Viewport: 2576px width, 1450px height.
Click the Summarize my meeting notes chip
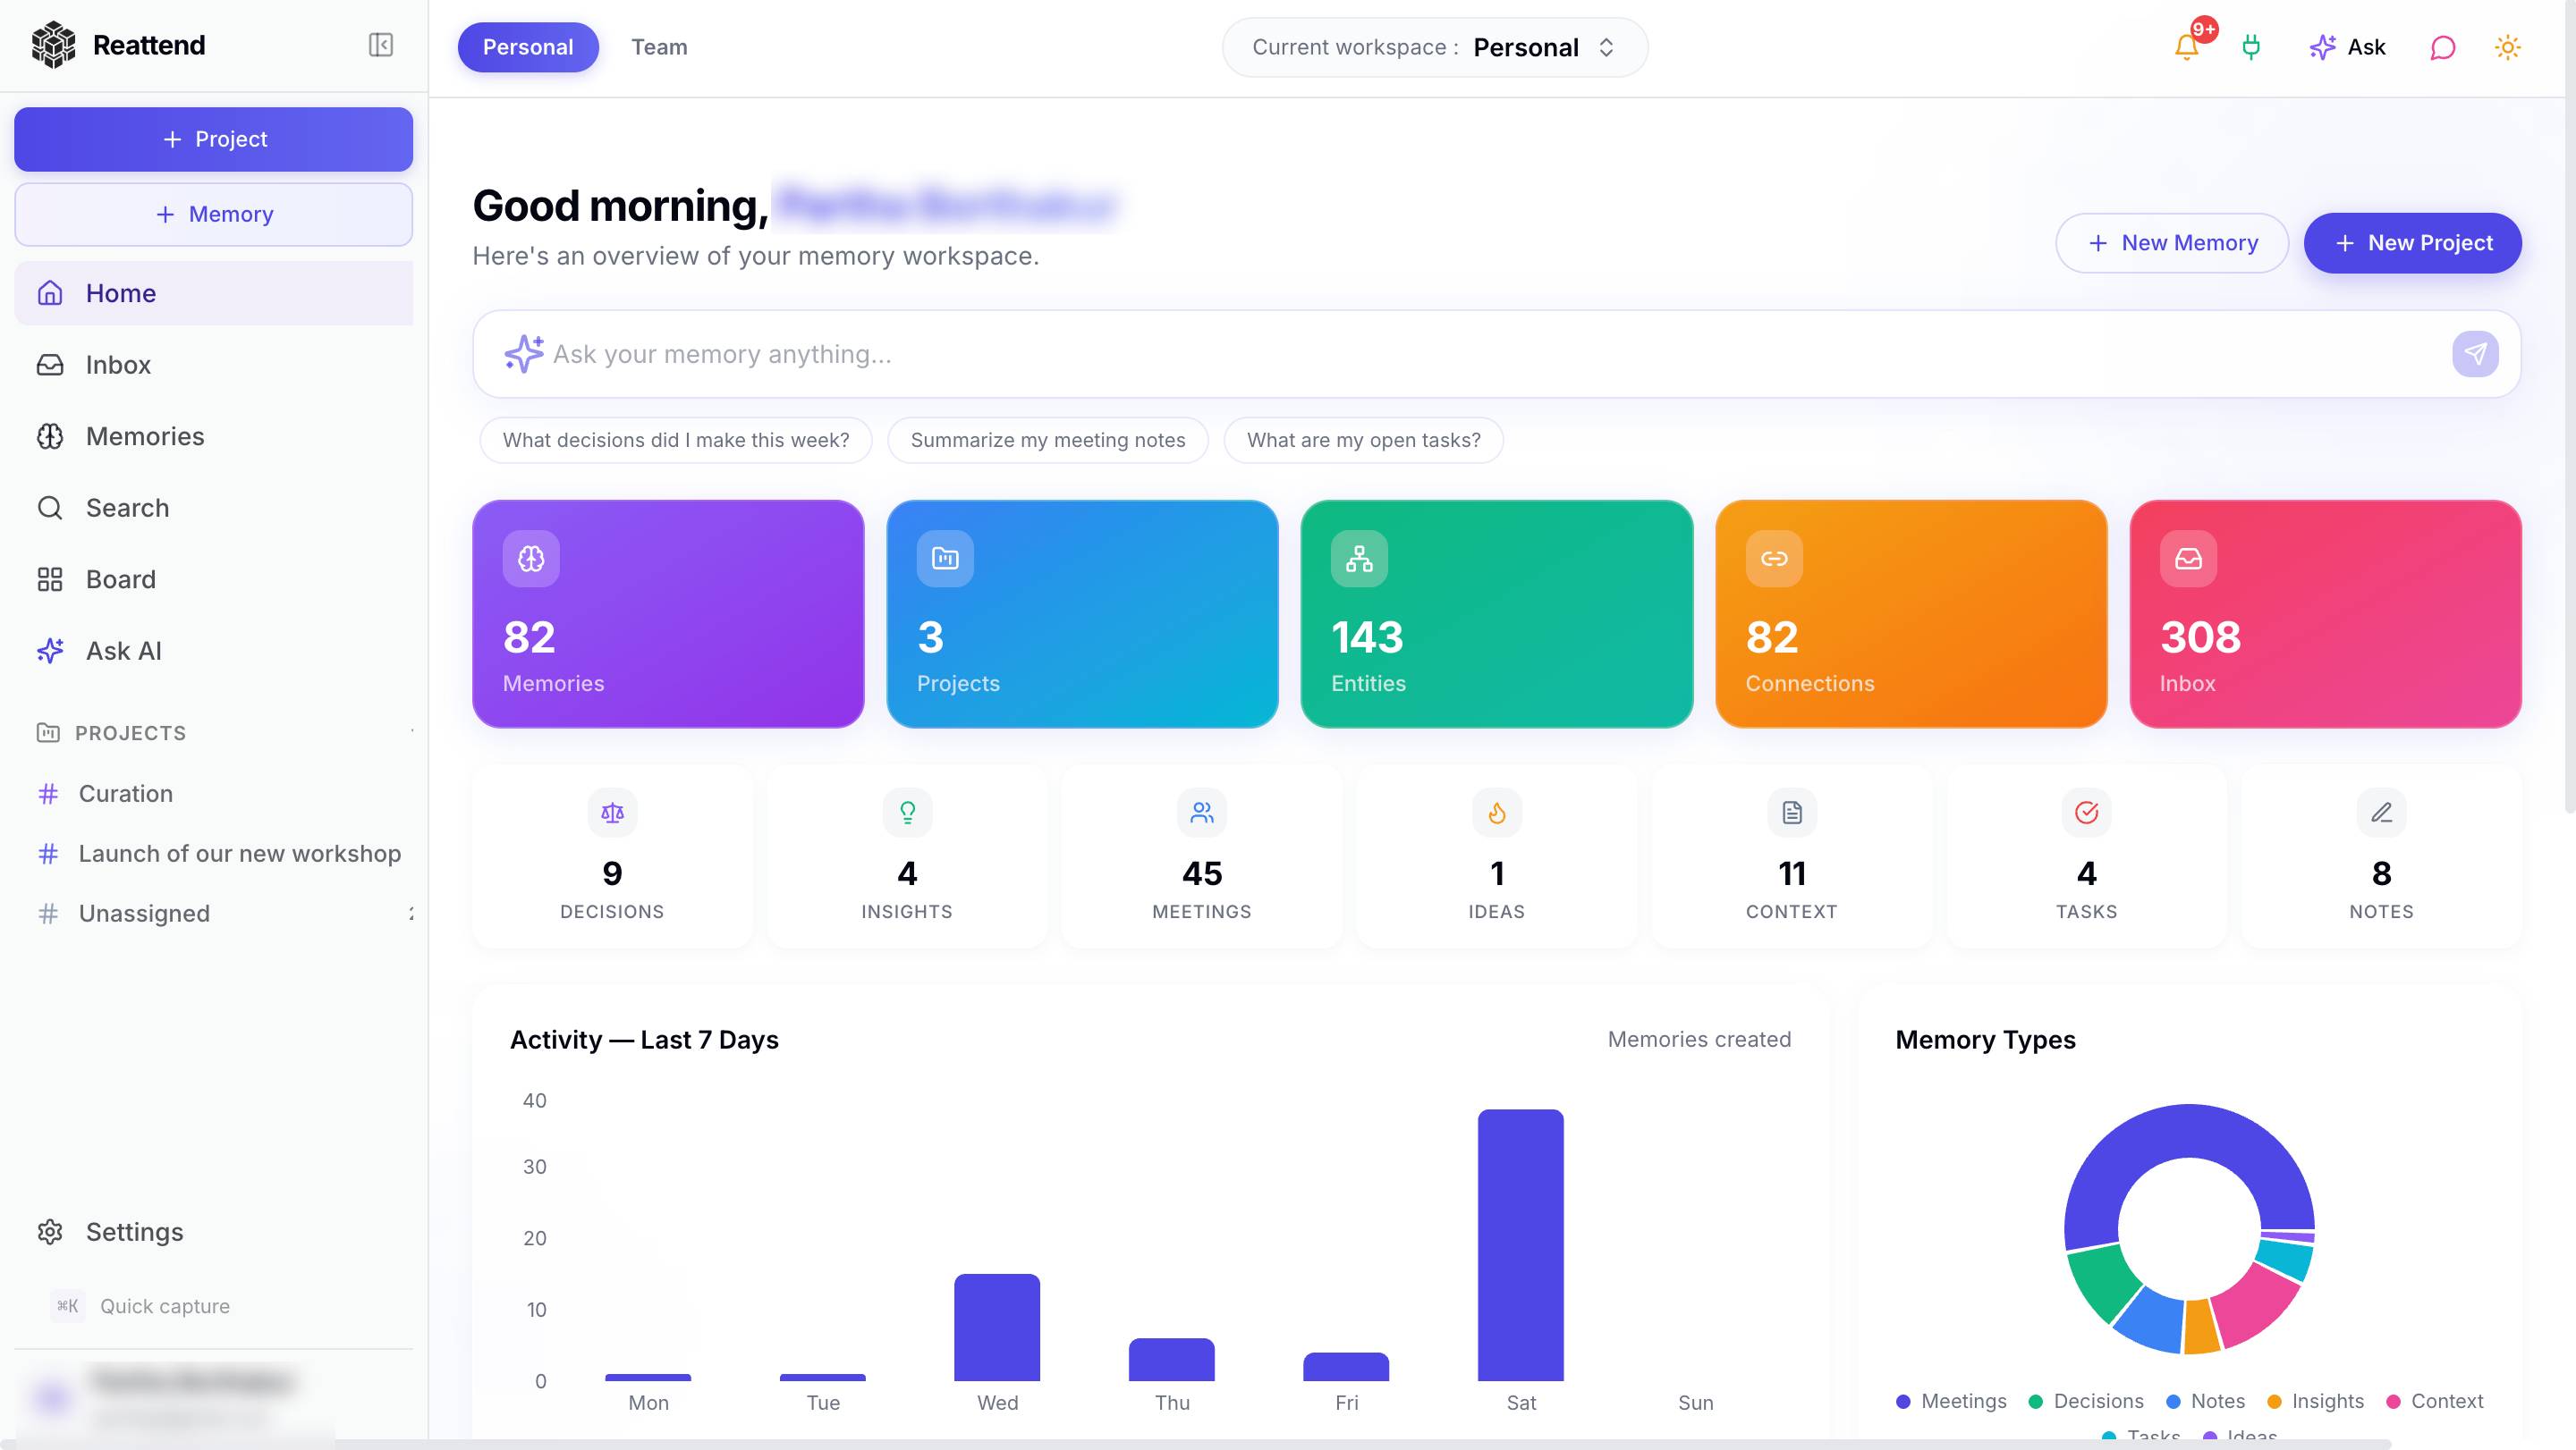point(1047,440)
